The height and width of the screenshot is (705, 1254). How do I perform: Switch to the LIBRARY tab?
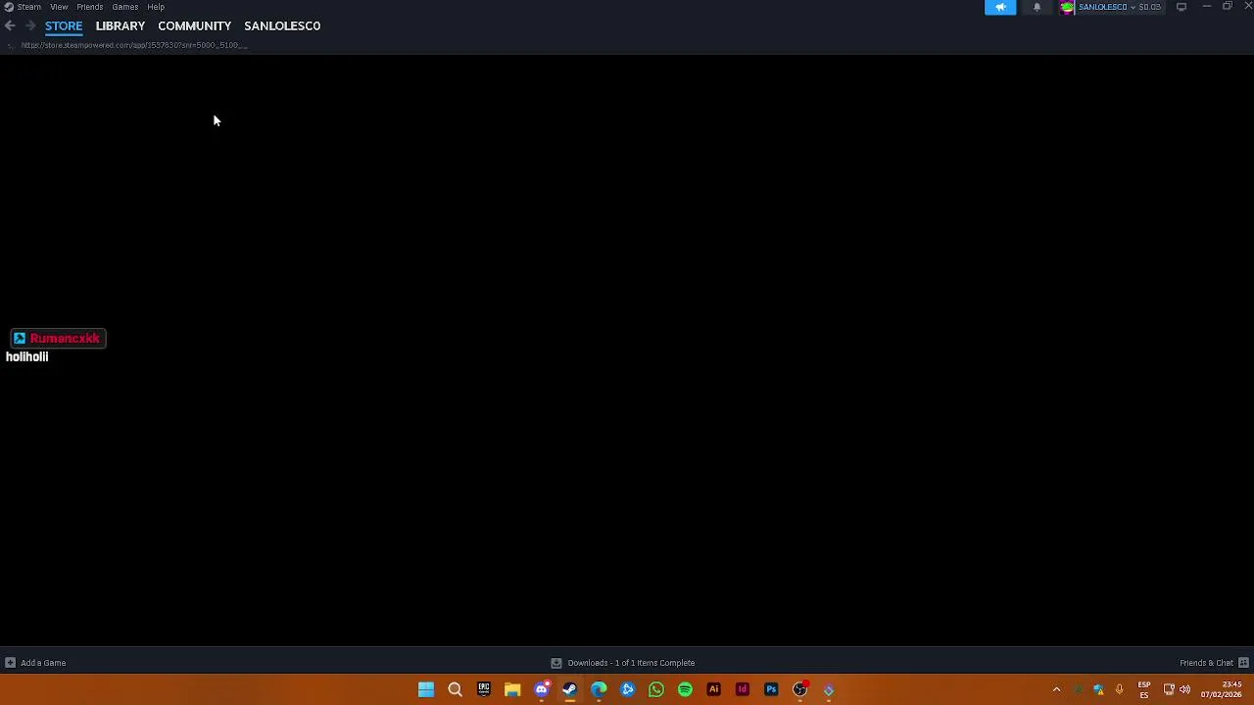tap(121, 26)
